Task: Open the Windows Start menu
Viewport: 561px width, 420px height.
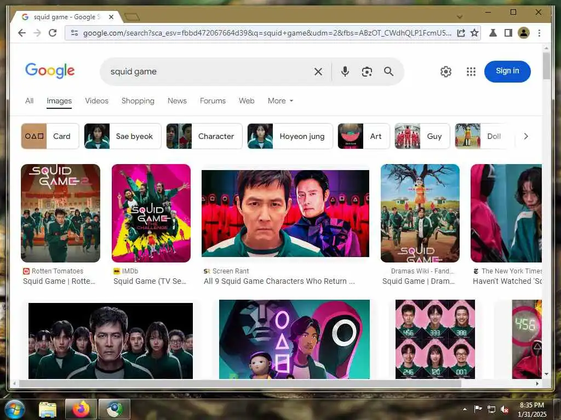Action: coord(15,410)
